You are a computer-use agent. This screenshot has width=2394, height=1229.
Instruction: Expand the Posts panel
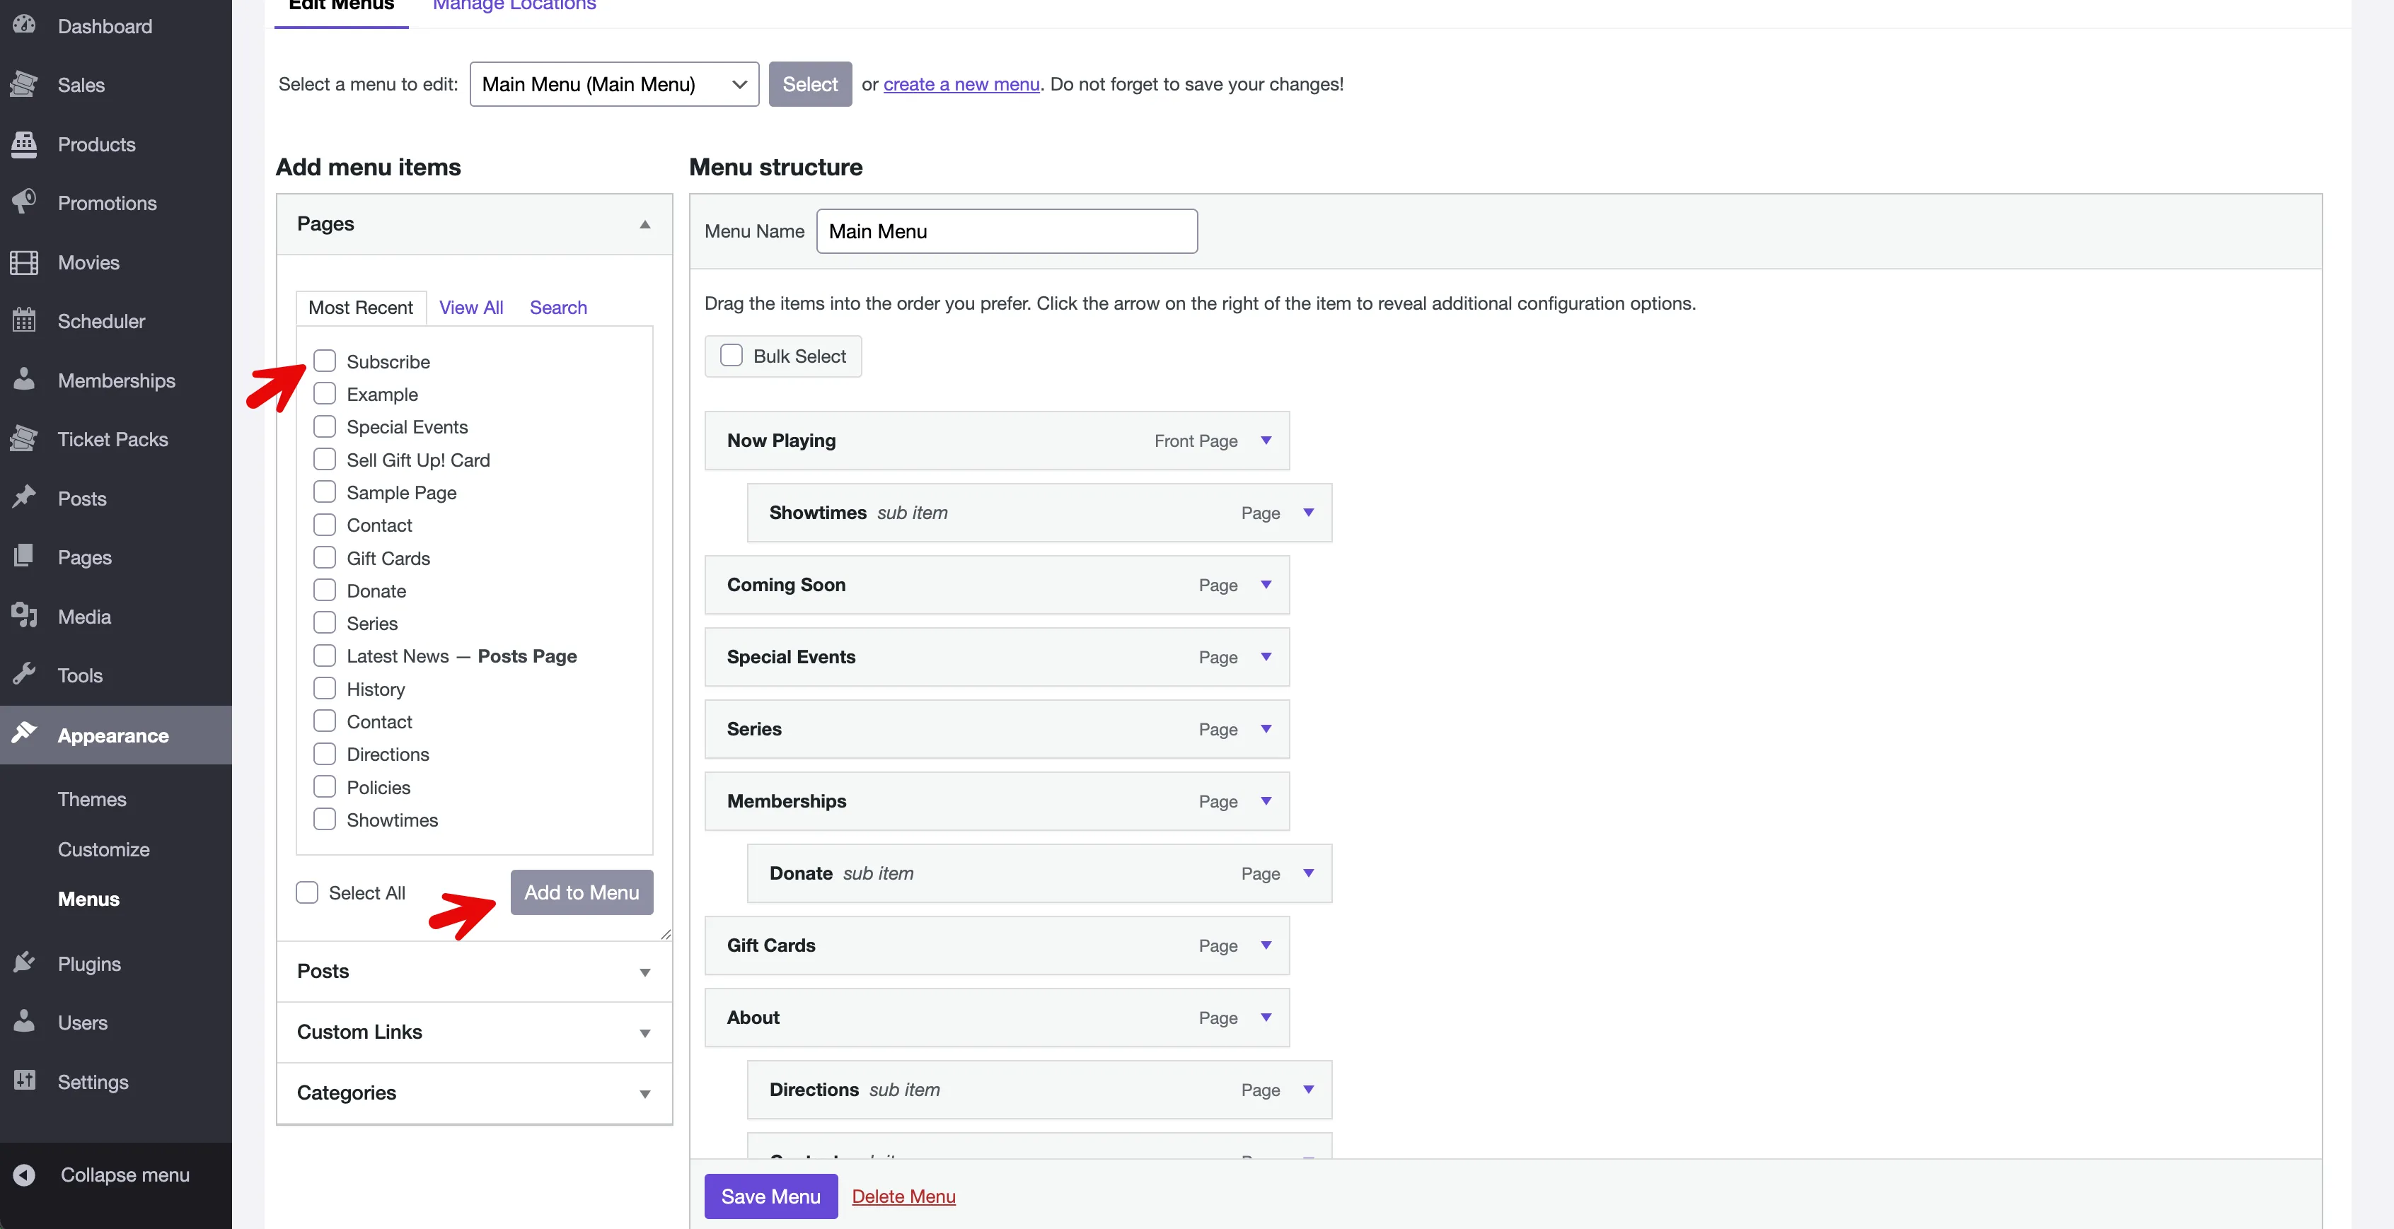[645, 972]
